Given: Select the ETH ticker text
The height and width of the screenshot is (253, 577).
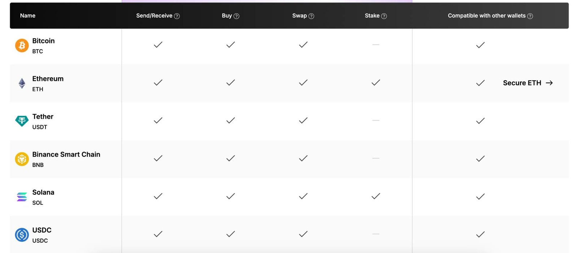Looking at the screenshot, I should coord(38,89).
